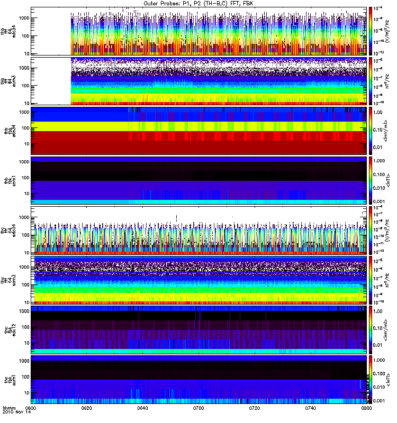Click inside the thb fbk scm1 spectrogram

click(x=199, y=180)
